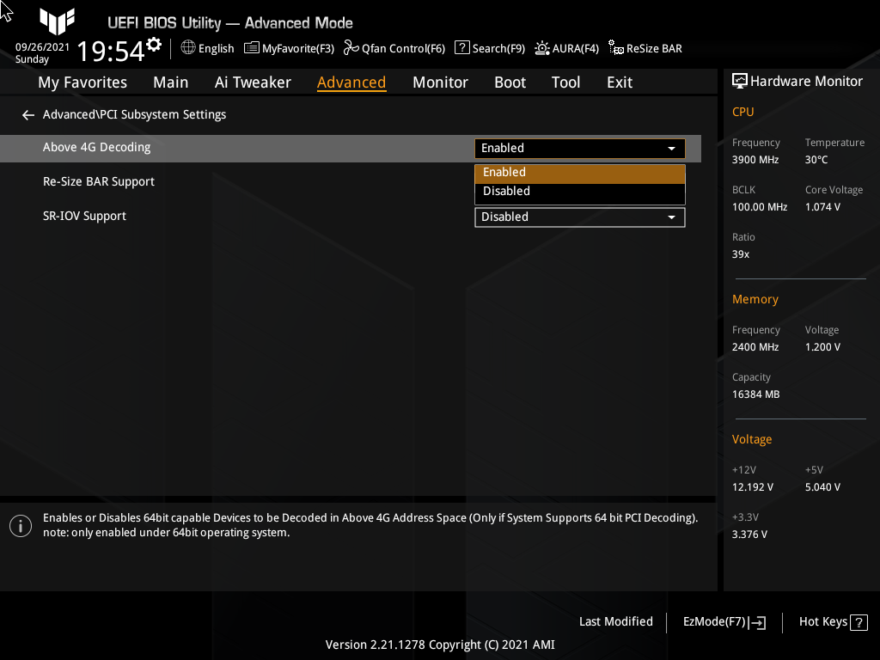Open Qfan Control from the top bar
Viewport: 880px width, 660px height.
pyautogui.click(x=394, y=48)
